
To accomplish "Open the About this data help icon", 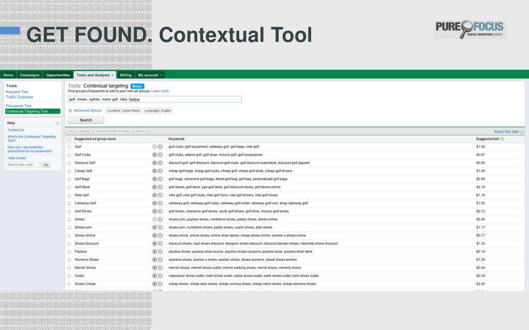I will (x=522, y=132).
